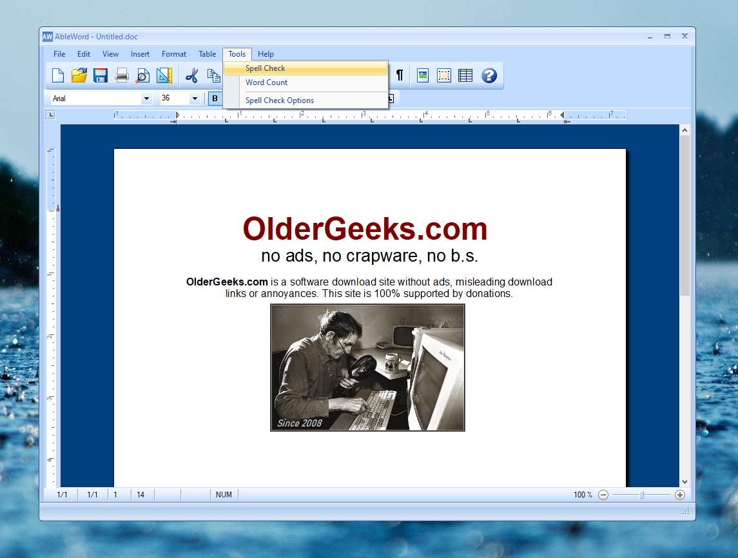Choose Spell Check Options from the Tools menu
This screenshot has width=738, height=558.
[x=306, y=101]
